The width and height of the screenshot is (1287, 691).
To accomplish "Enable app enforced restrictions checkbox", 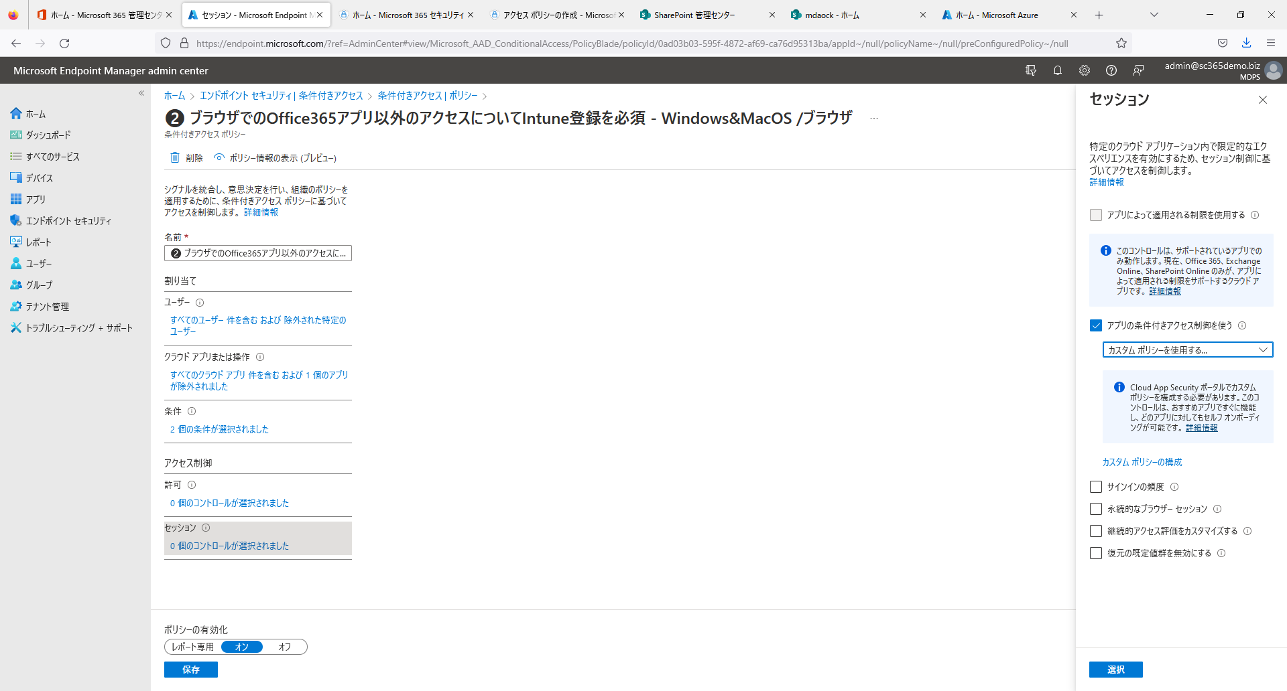I will click(1096, 215).
